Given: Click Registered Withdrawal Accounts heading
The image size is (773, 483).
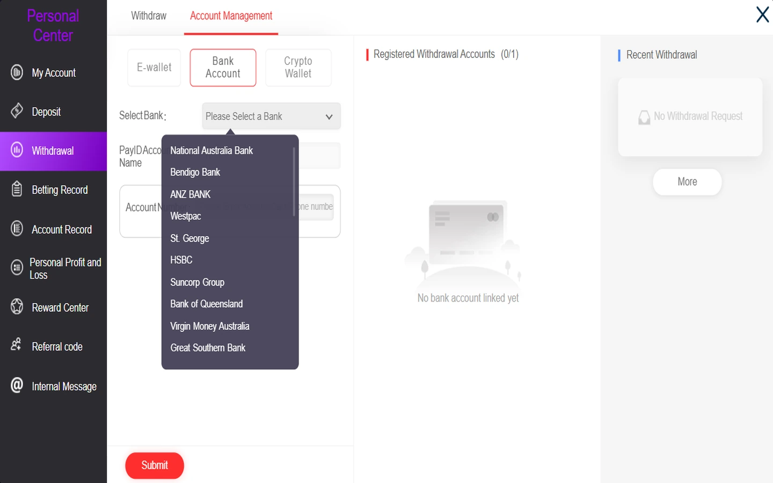Looking at the screenshot, I should 434,54.
